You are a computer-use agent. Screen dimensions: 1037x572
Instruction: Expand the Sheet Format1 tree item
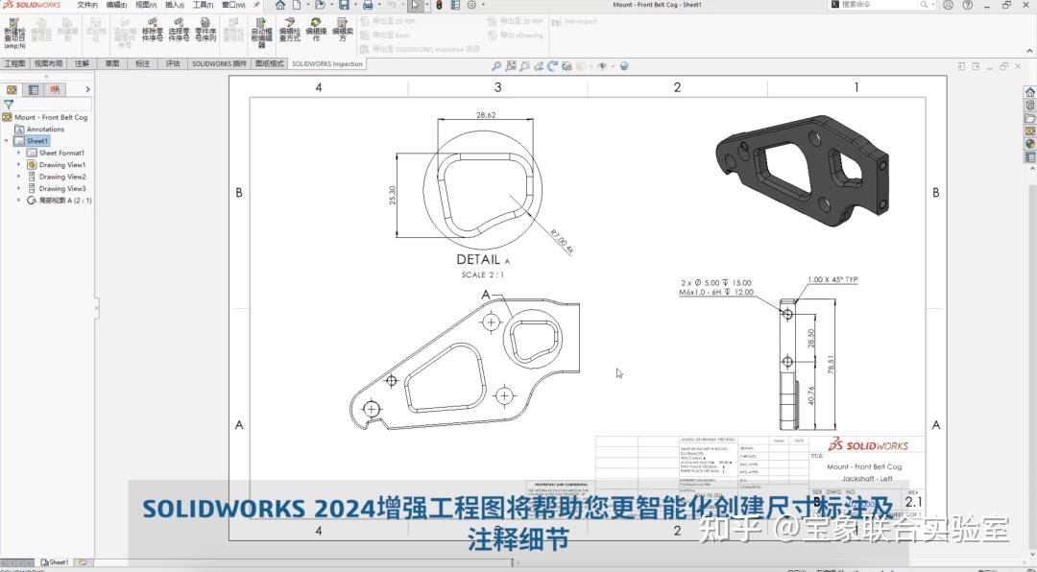click(18, 153)
